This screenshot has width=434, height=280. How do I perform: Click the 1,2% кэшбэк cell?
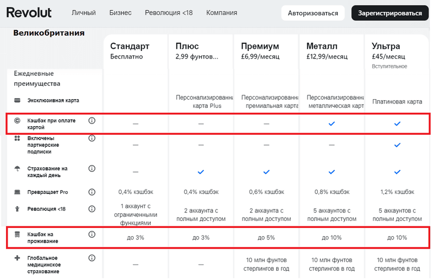pos(397,192)
